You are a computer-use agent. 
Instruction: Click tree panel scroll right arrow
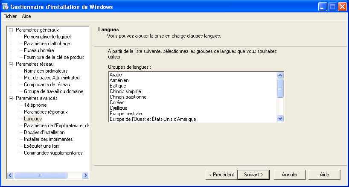[x=85, y=175]
